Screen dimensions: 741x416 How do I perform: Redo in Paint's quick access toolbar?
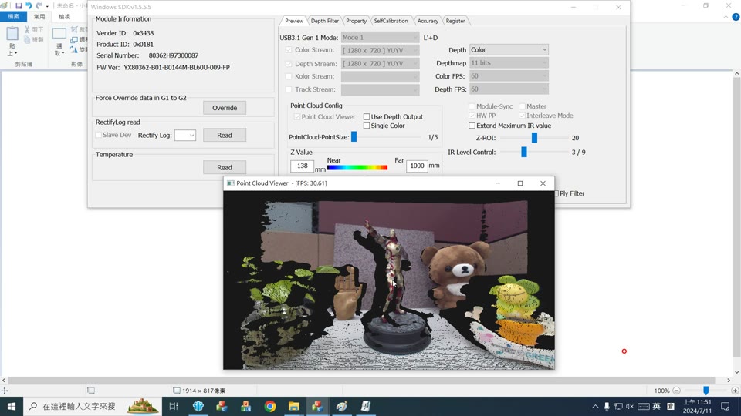coord(39,5)
